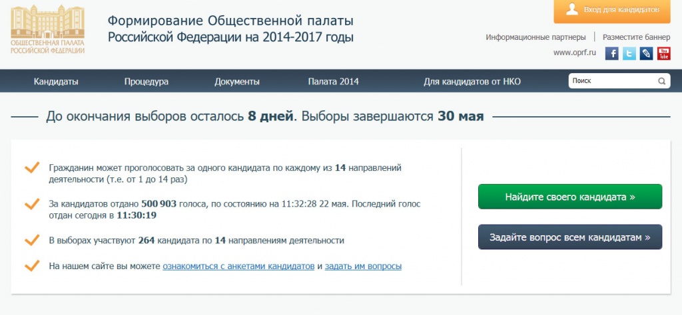Open Информационные партнеры link
This screenshot has height=315, width=682.
[x=535, y=37]
